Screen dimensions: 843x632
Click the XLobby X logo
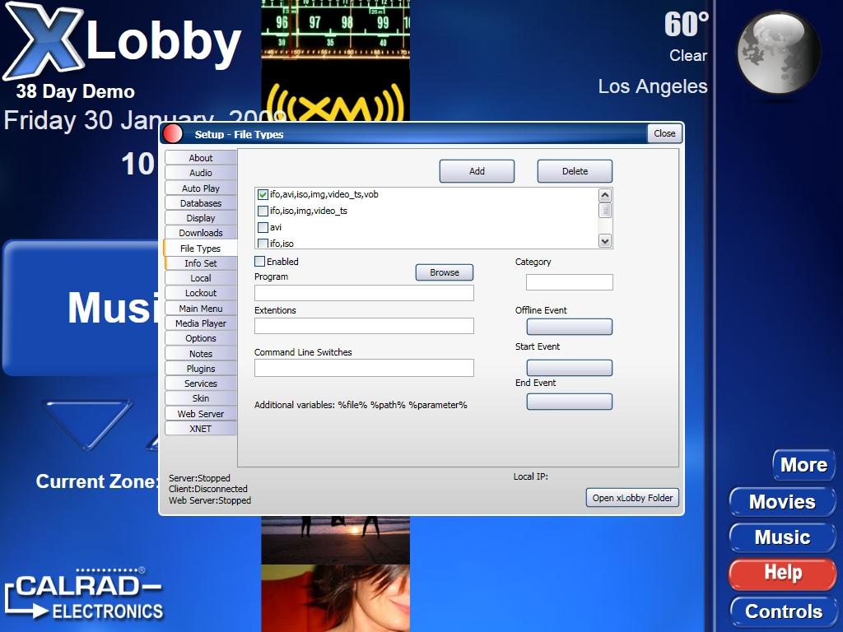point(44,40)
